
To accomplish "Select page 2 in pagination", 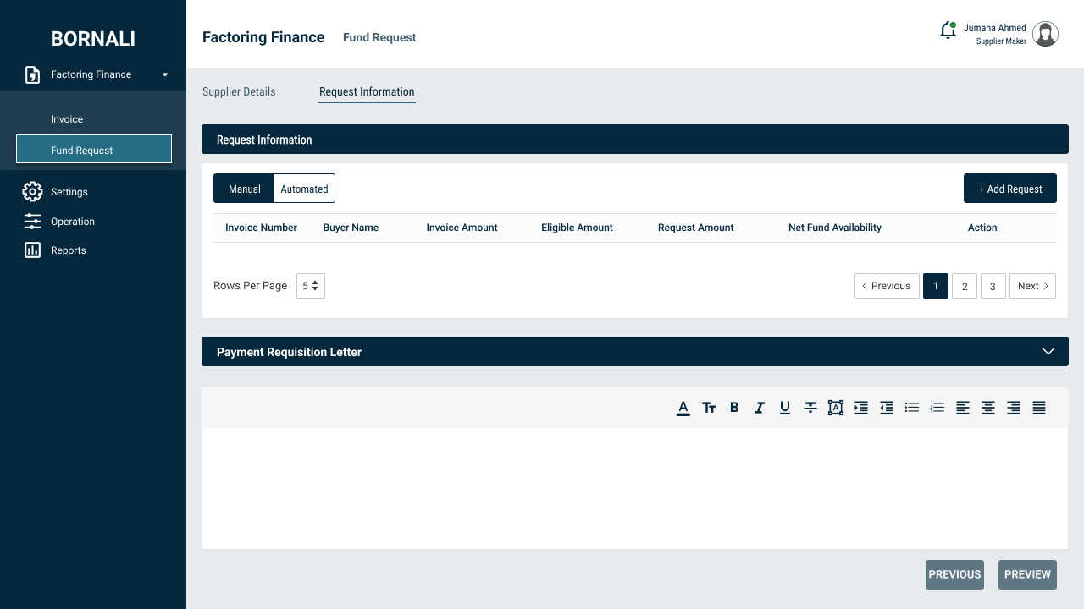I will (965, 286).
